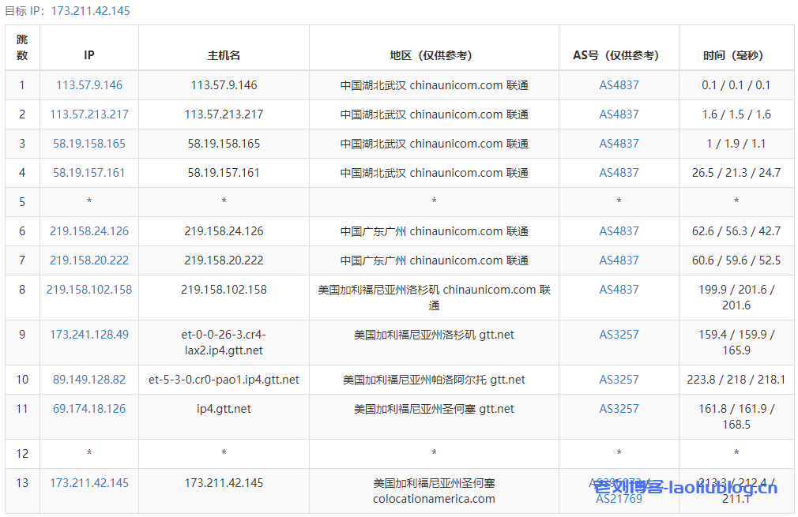This screenshot has height=517, width=798.
Task: Click hop 7 IP link 219.158.20.222
Action: coord(89,260)
